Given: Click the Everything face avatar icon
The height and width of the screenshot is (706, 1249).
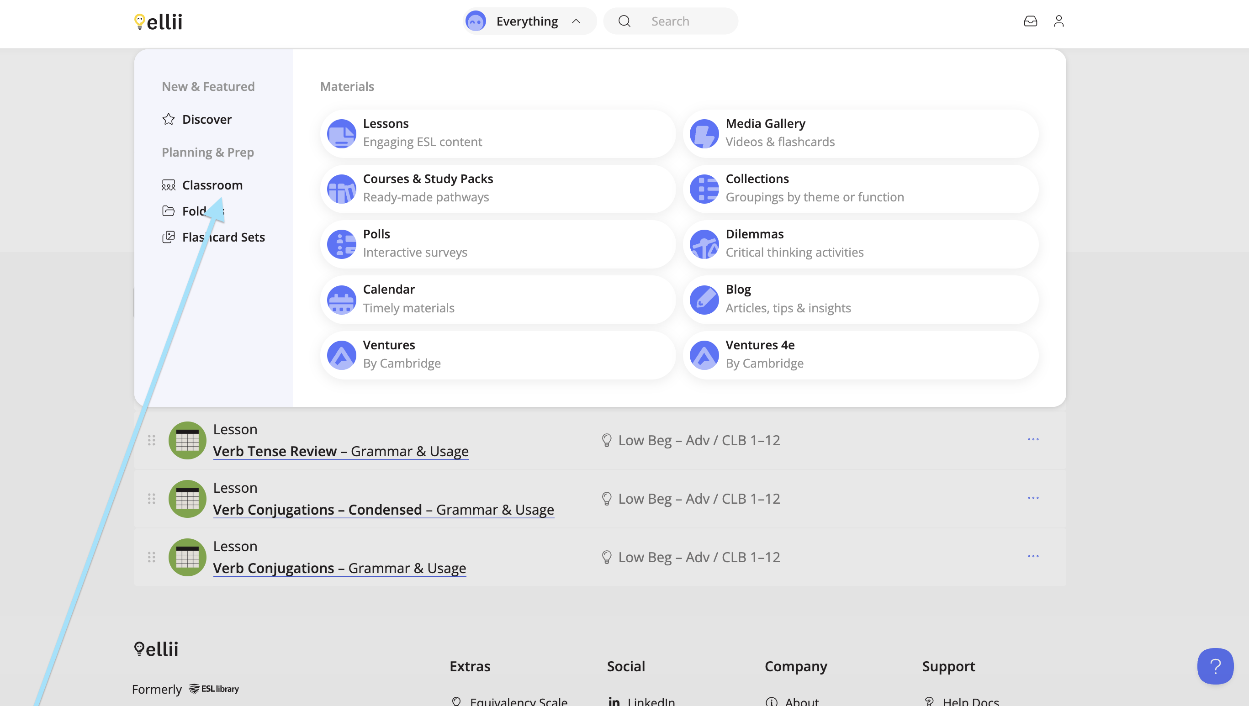Looking at the screenshot, I should tap(476, 21).
